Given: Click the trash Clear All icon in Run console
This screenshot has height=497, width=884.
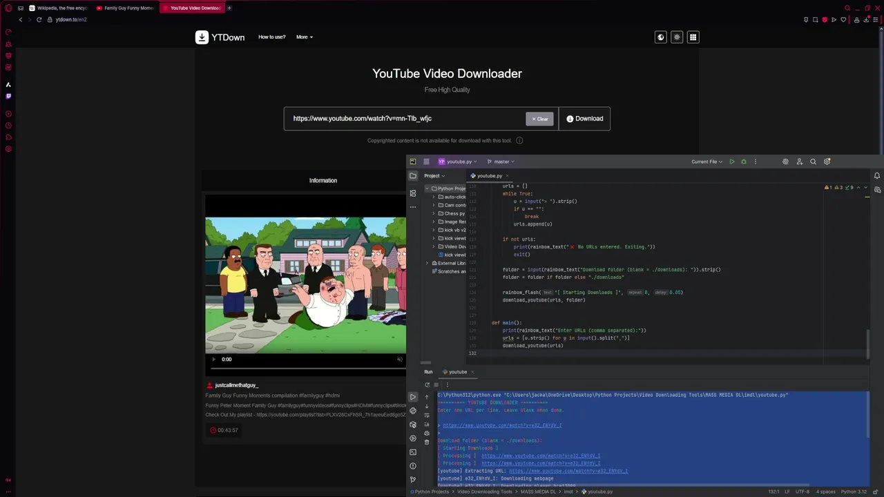Looking at the screenshot, I should pyautogui.click(x=426, y=442).
